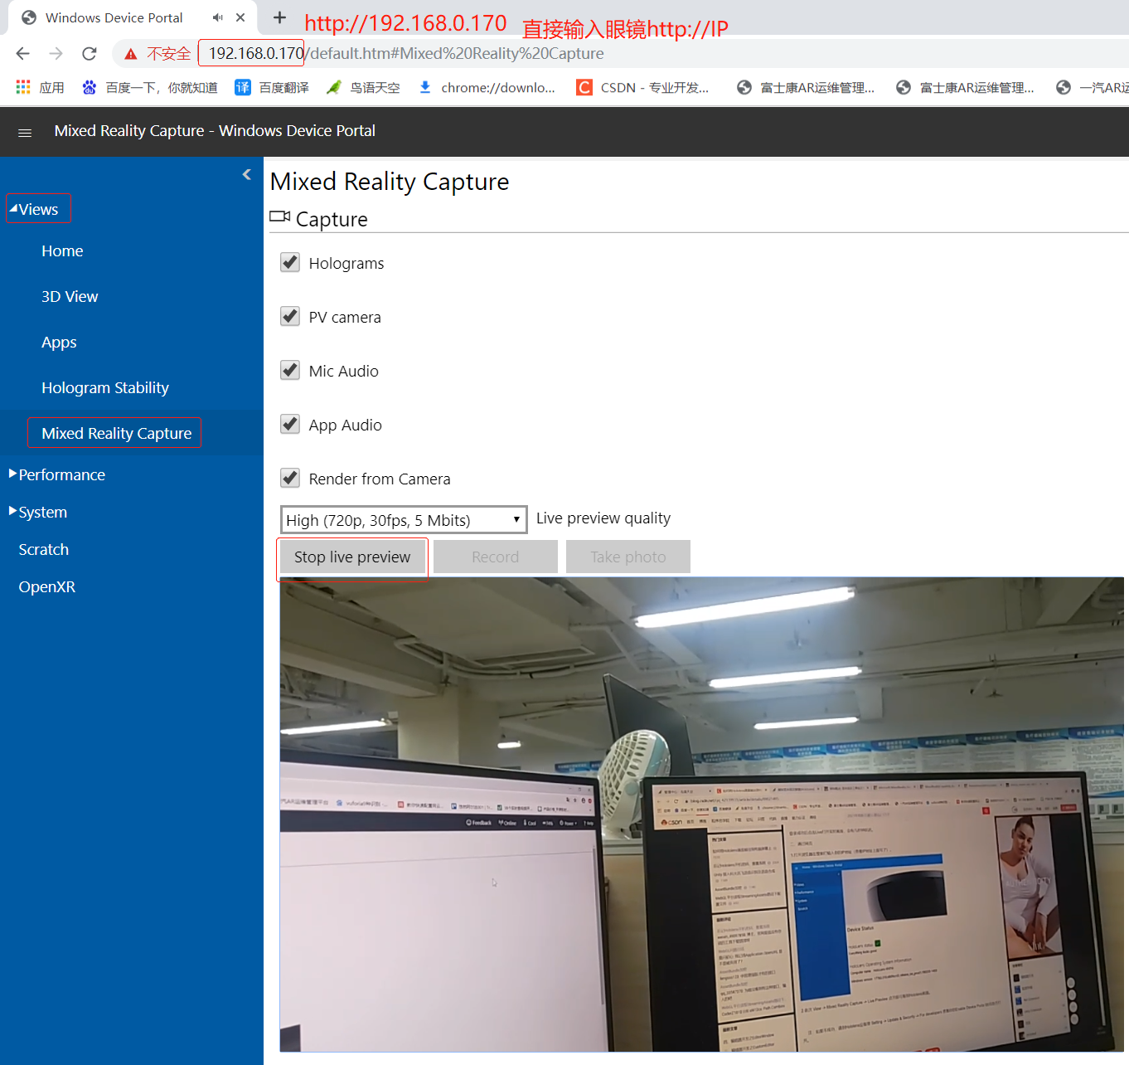Collapse the Views section
1129x1065 pixels.
pyautogui.click(x=37, y=209)
